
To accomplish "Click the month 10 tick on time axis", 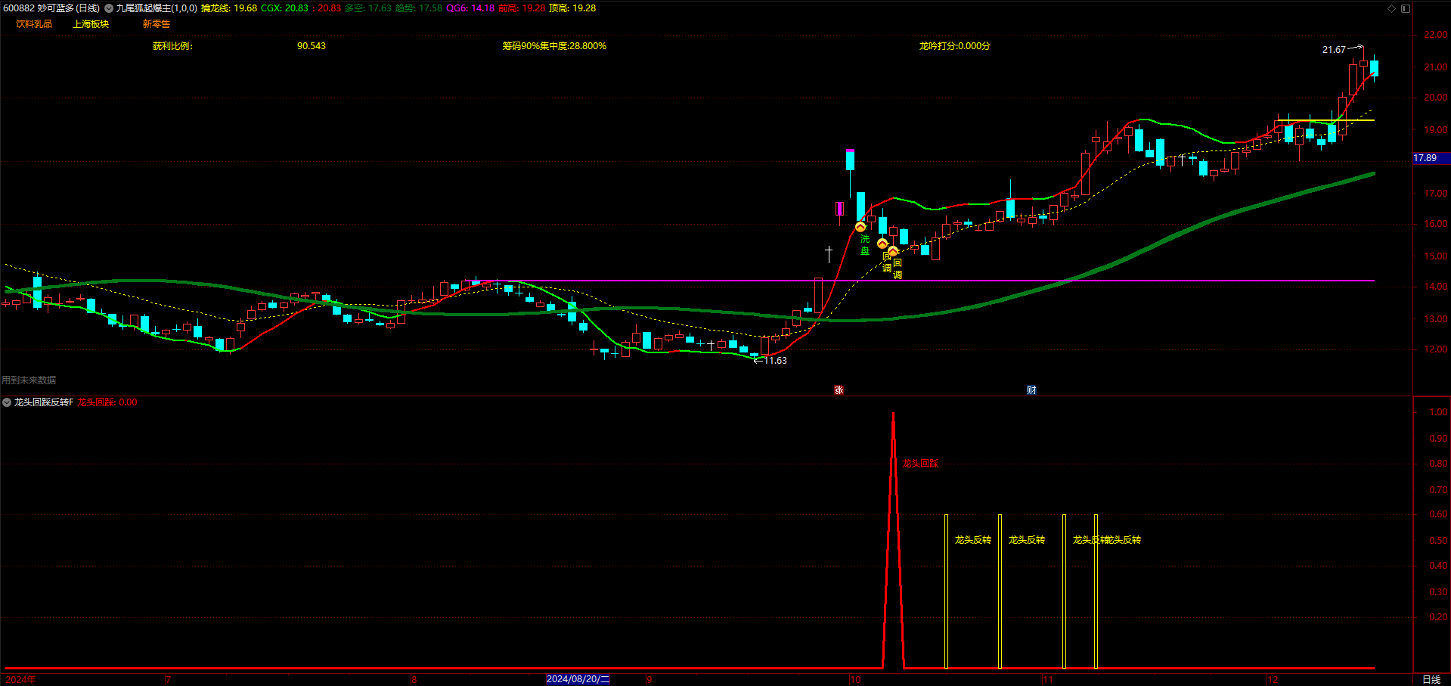I will pyautogui.click(x=855, y=679).
